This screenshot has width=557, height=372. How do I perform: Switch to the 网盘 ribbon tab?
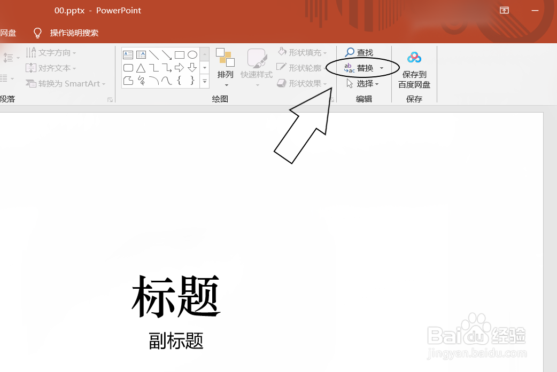pyautogui.click(x=8, y=33)
